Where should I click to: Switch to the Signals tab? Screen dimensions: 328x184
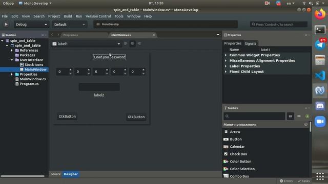(251, 43)
